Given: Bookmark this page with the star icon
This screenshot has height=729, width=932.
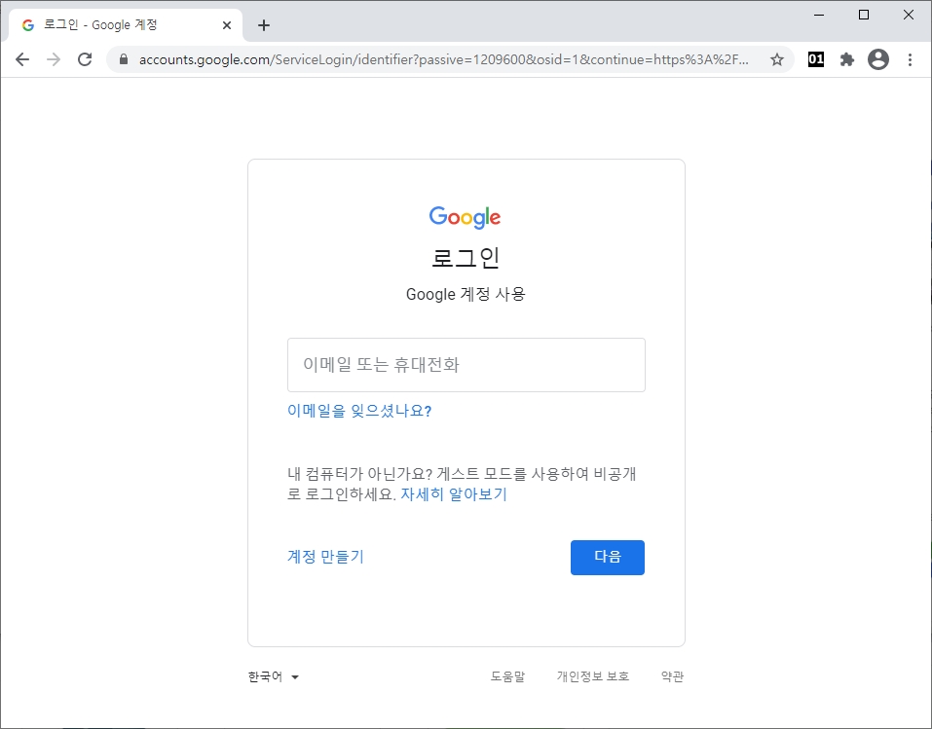Looking at the screenshot, I should [776, 59].
